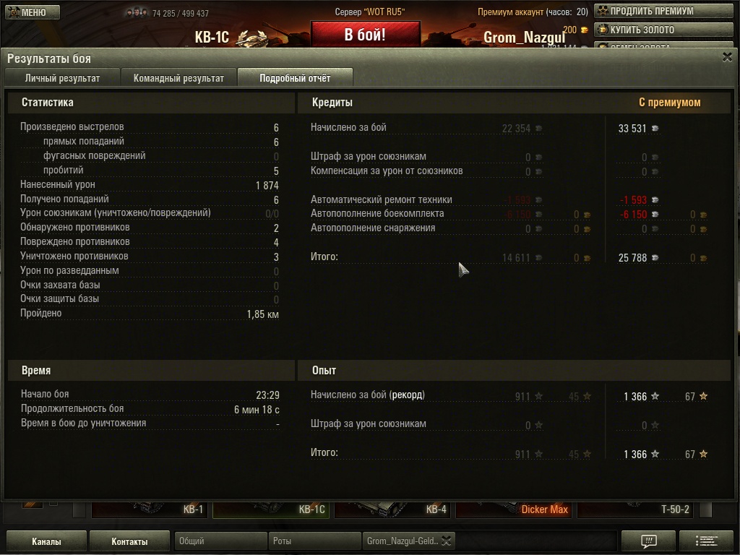Viewport: 740px width, 555px height.
Task: Select the Подробный отчёт tab
Action: pyautogui.click(x=295, y=78)
